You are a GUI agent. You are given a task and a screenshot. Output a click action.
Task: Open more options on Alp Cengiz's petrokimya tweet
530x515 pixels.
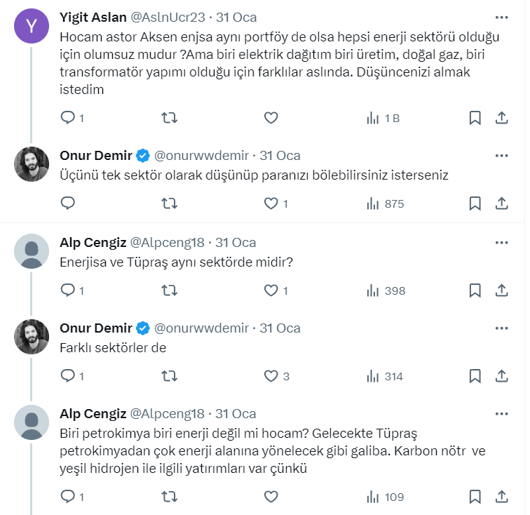pyautogui.click(x=502, y=414)
